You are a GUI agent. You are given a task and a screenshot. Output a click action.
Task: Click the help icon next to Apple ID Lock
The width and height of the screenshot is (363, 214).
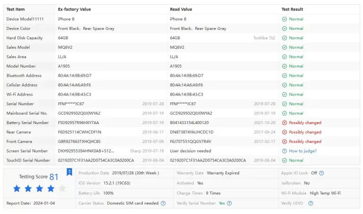[x=322, y=173]
